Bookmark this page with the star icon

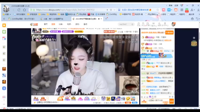[111, 10]
